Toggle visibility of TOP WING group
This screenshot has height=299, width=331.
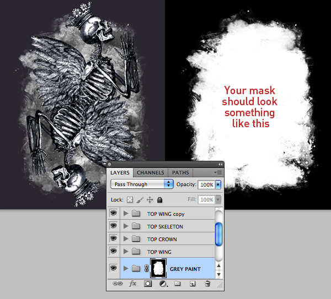pos(113,251)
